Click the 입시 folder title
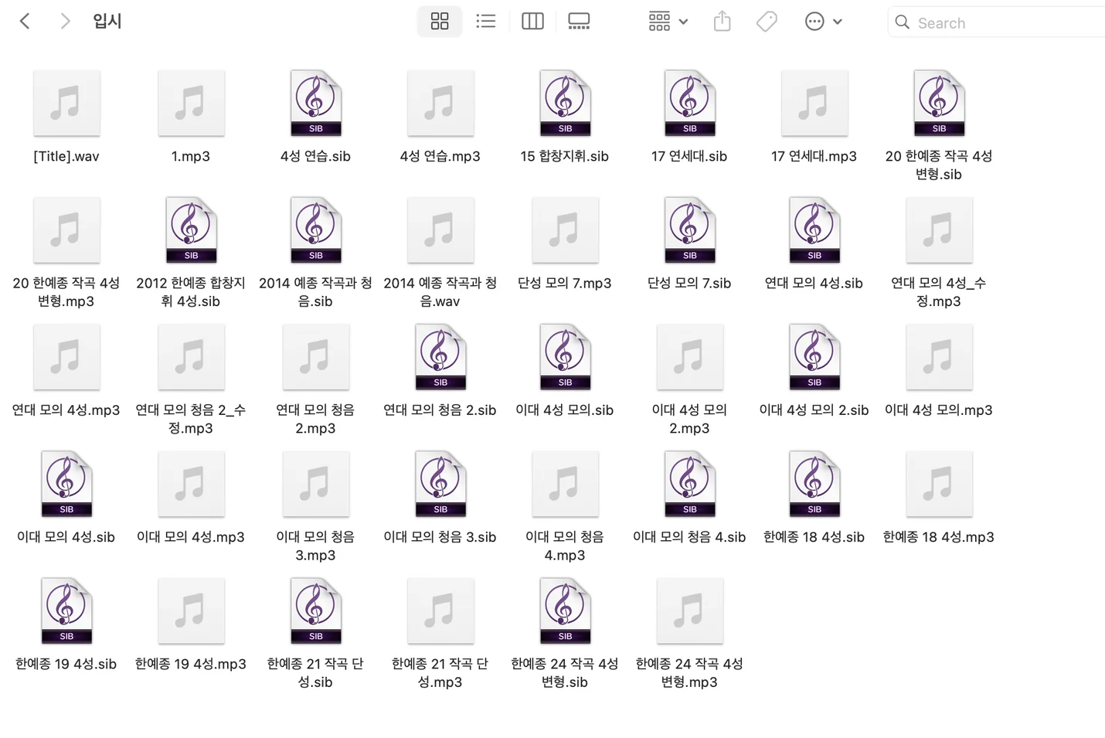Screen dimensions: 1105x738 pos(107,22)
